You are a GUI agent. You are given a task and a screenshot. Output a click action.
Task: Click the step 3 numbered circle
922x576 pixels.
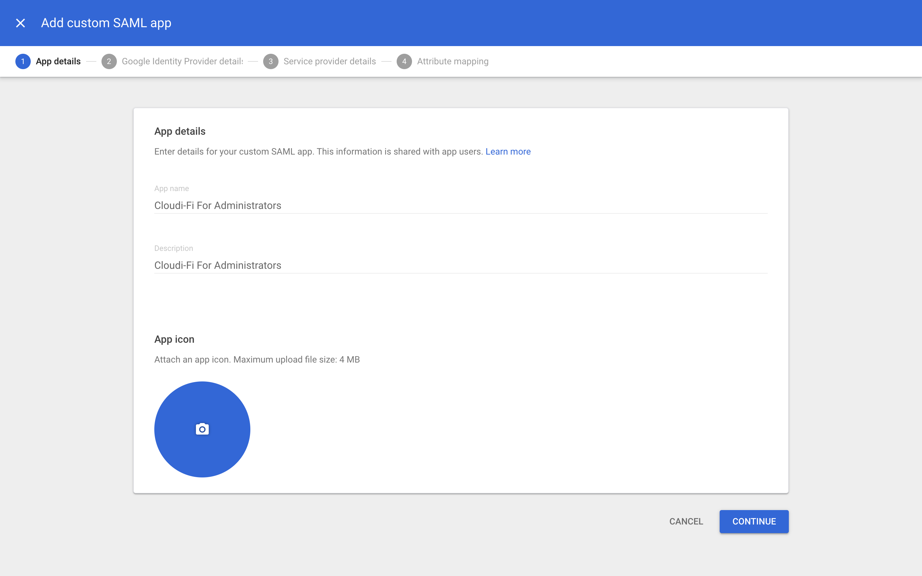tap(271, 61)
